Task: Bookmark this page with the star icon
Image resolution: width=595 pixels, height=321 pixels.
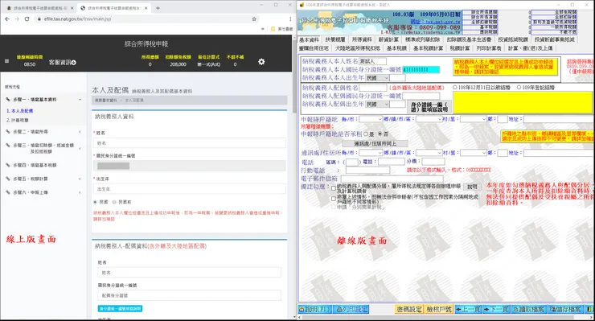Action: click(x=254, y=19)
